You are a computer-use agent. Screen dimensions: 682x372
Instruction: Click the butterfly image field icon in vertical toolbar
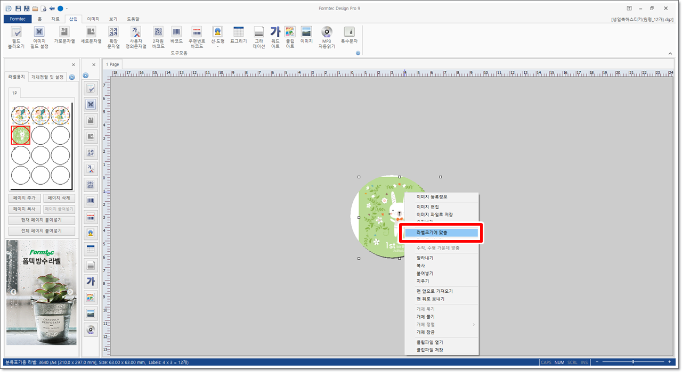91,104
